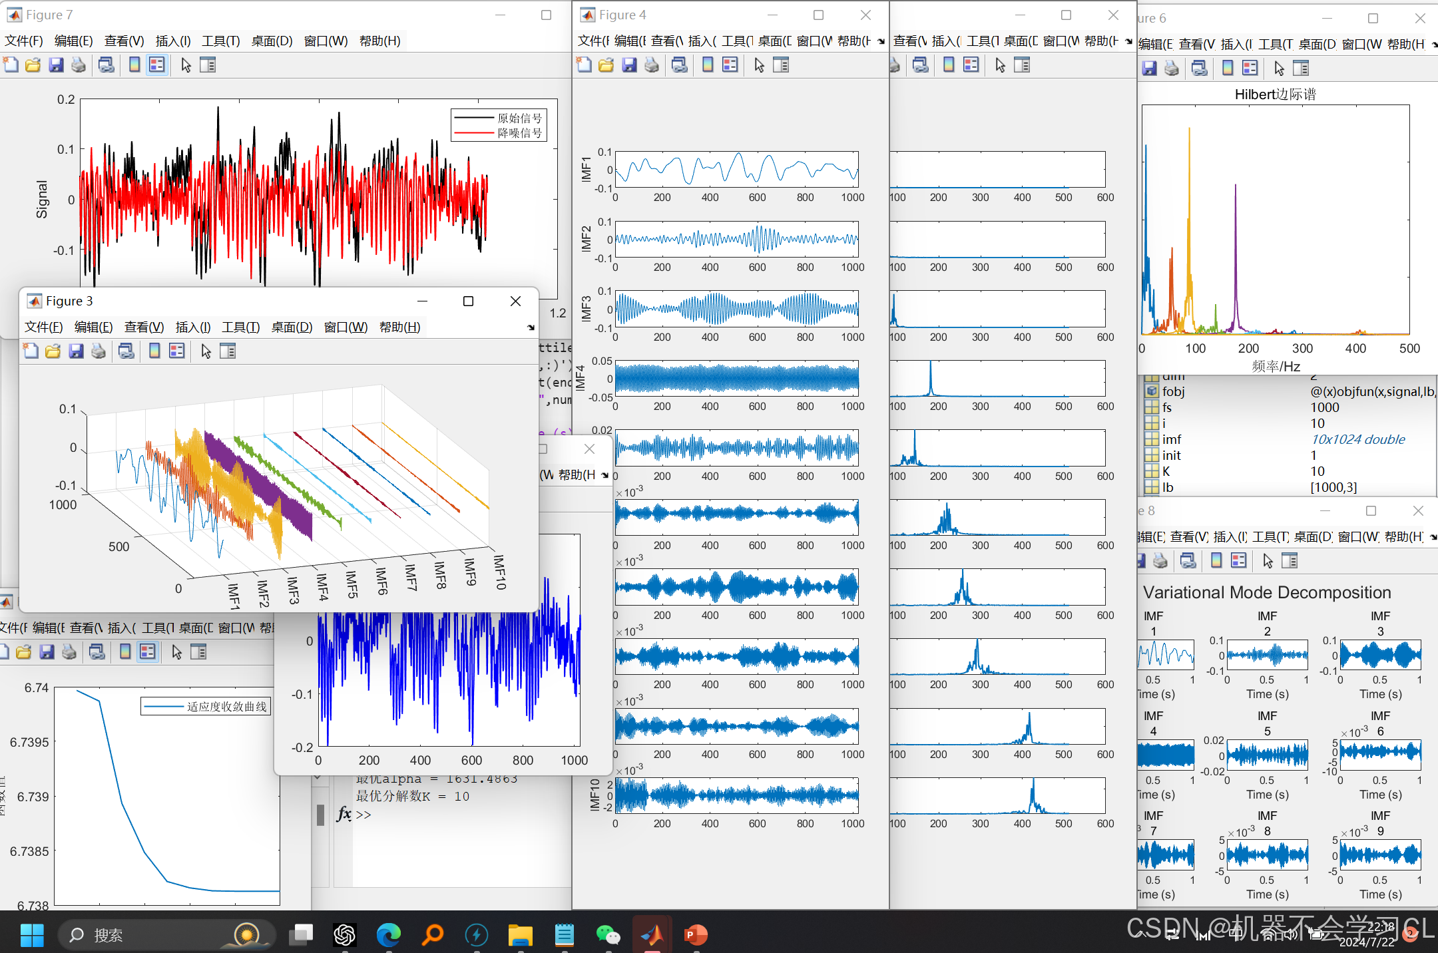Screen dimensions: 1438x953
Task: Click Open File icon in Figure 7 toolbar
Action: pos(33,65)
